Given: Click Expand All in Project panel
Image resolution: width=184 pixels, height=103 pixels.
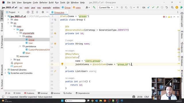Looking at the screenshot, I should pos(32,12).
